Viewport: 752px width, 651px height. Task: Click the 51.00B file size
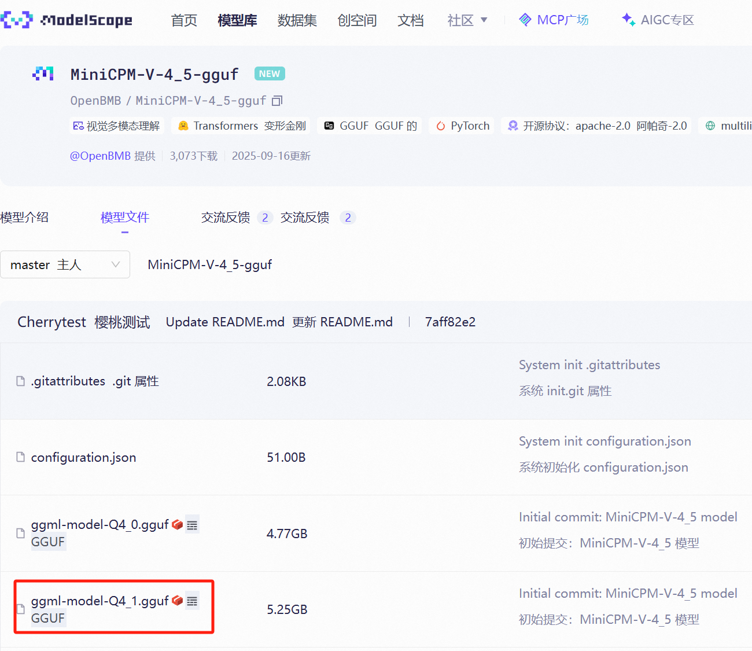point(286,457)
